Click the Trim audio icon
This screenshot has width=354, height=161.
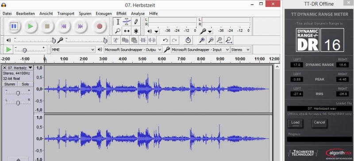tap(143, 40)
